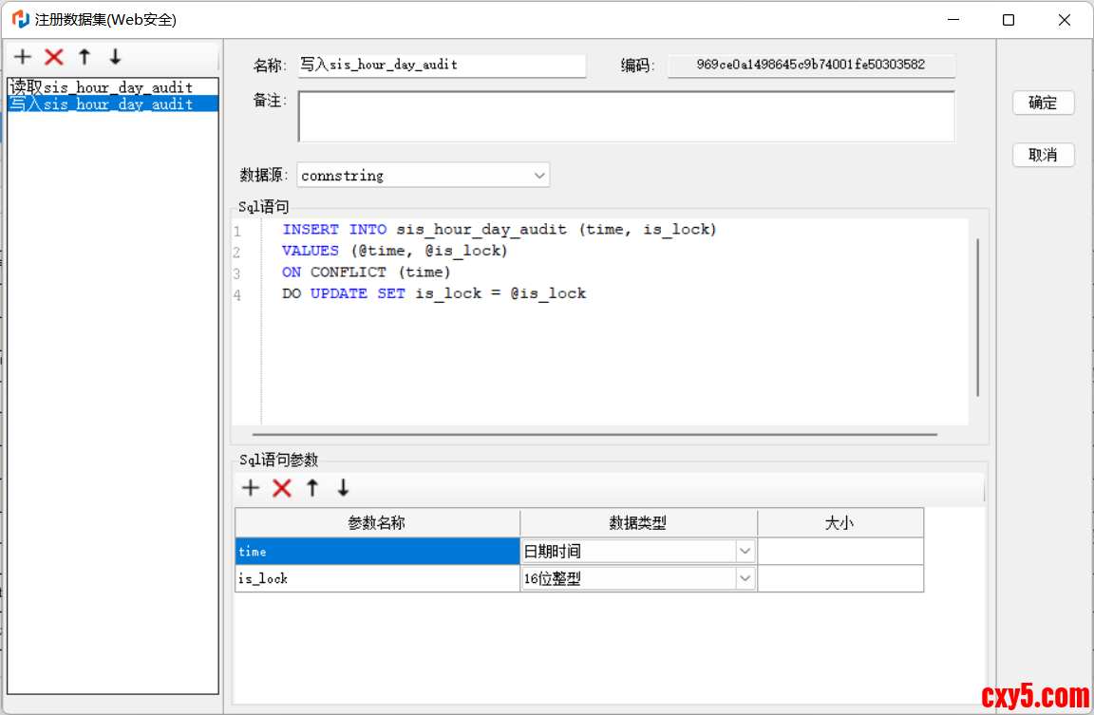Click 确定 to confirm

click(x=1043, y=103)
